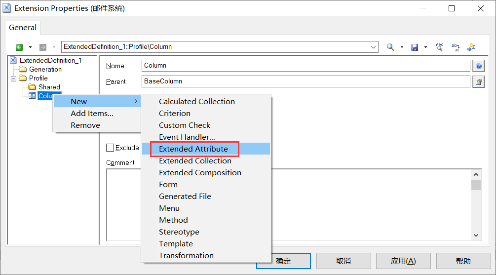Click the Extension Properties title bar icon
Image resolution: width=496 pixels, height=275 pixels.
tap(6, 8)
